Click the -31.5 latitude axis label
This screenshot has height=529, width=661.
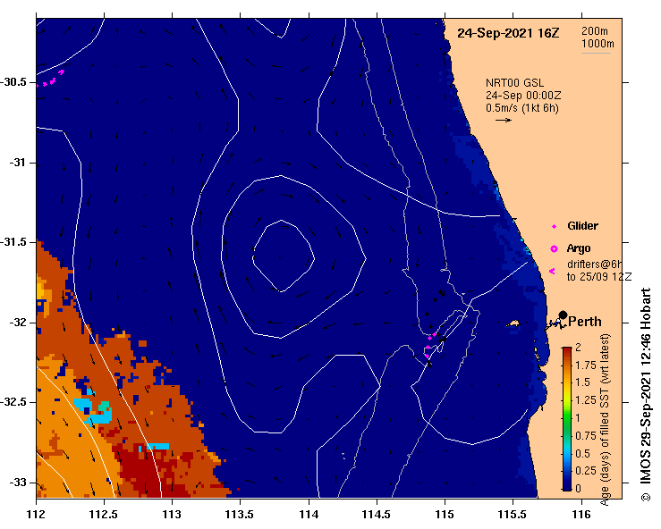pos(14,242)
